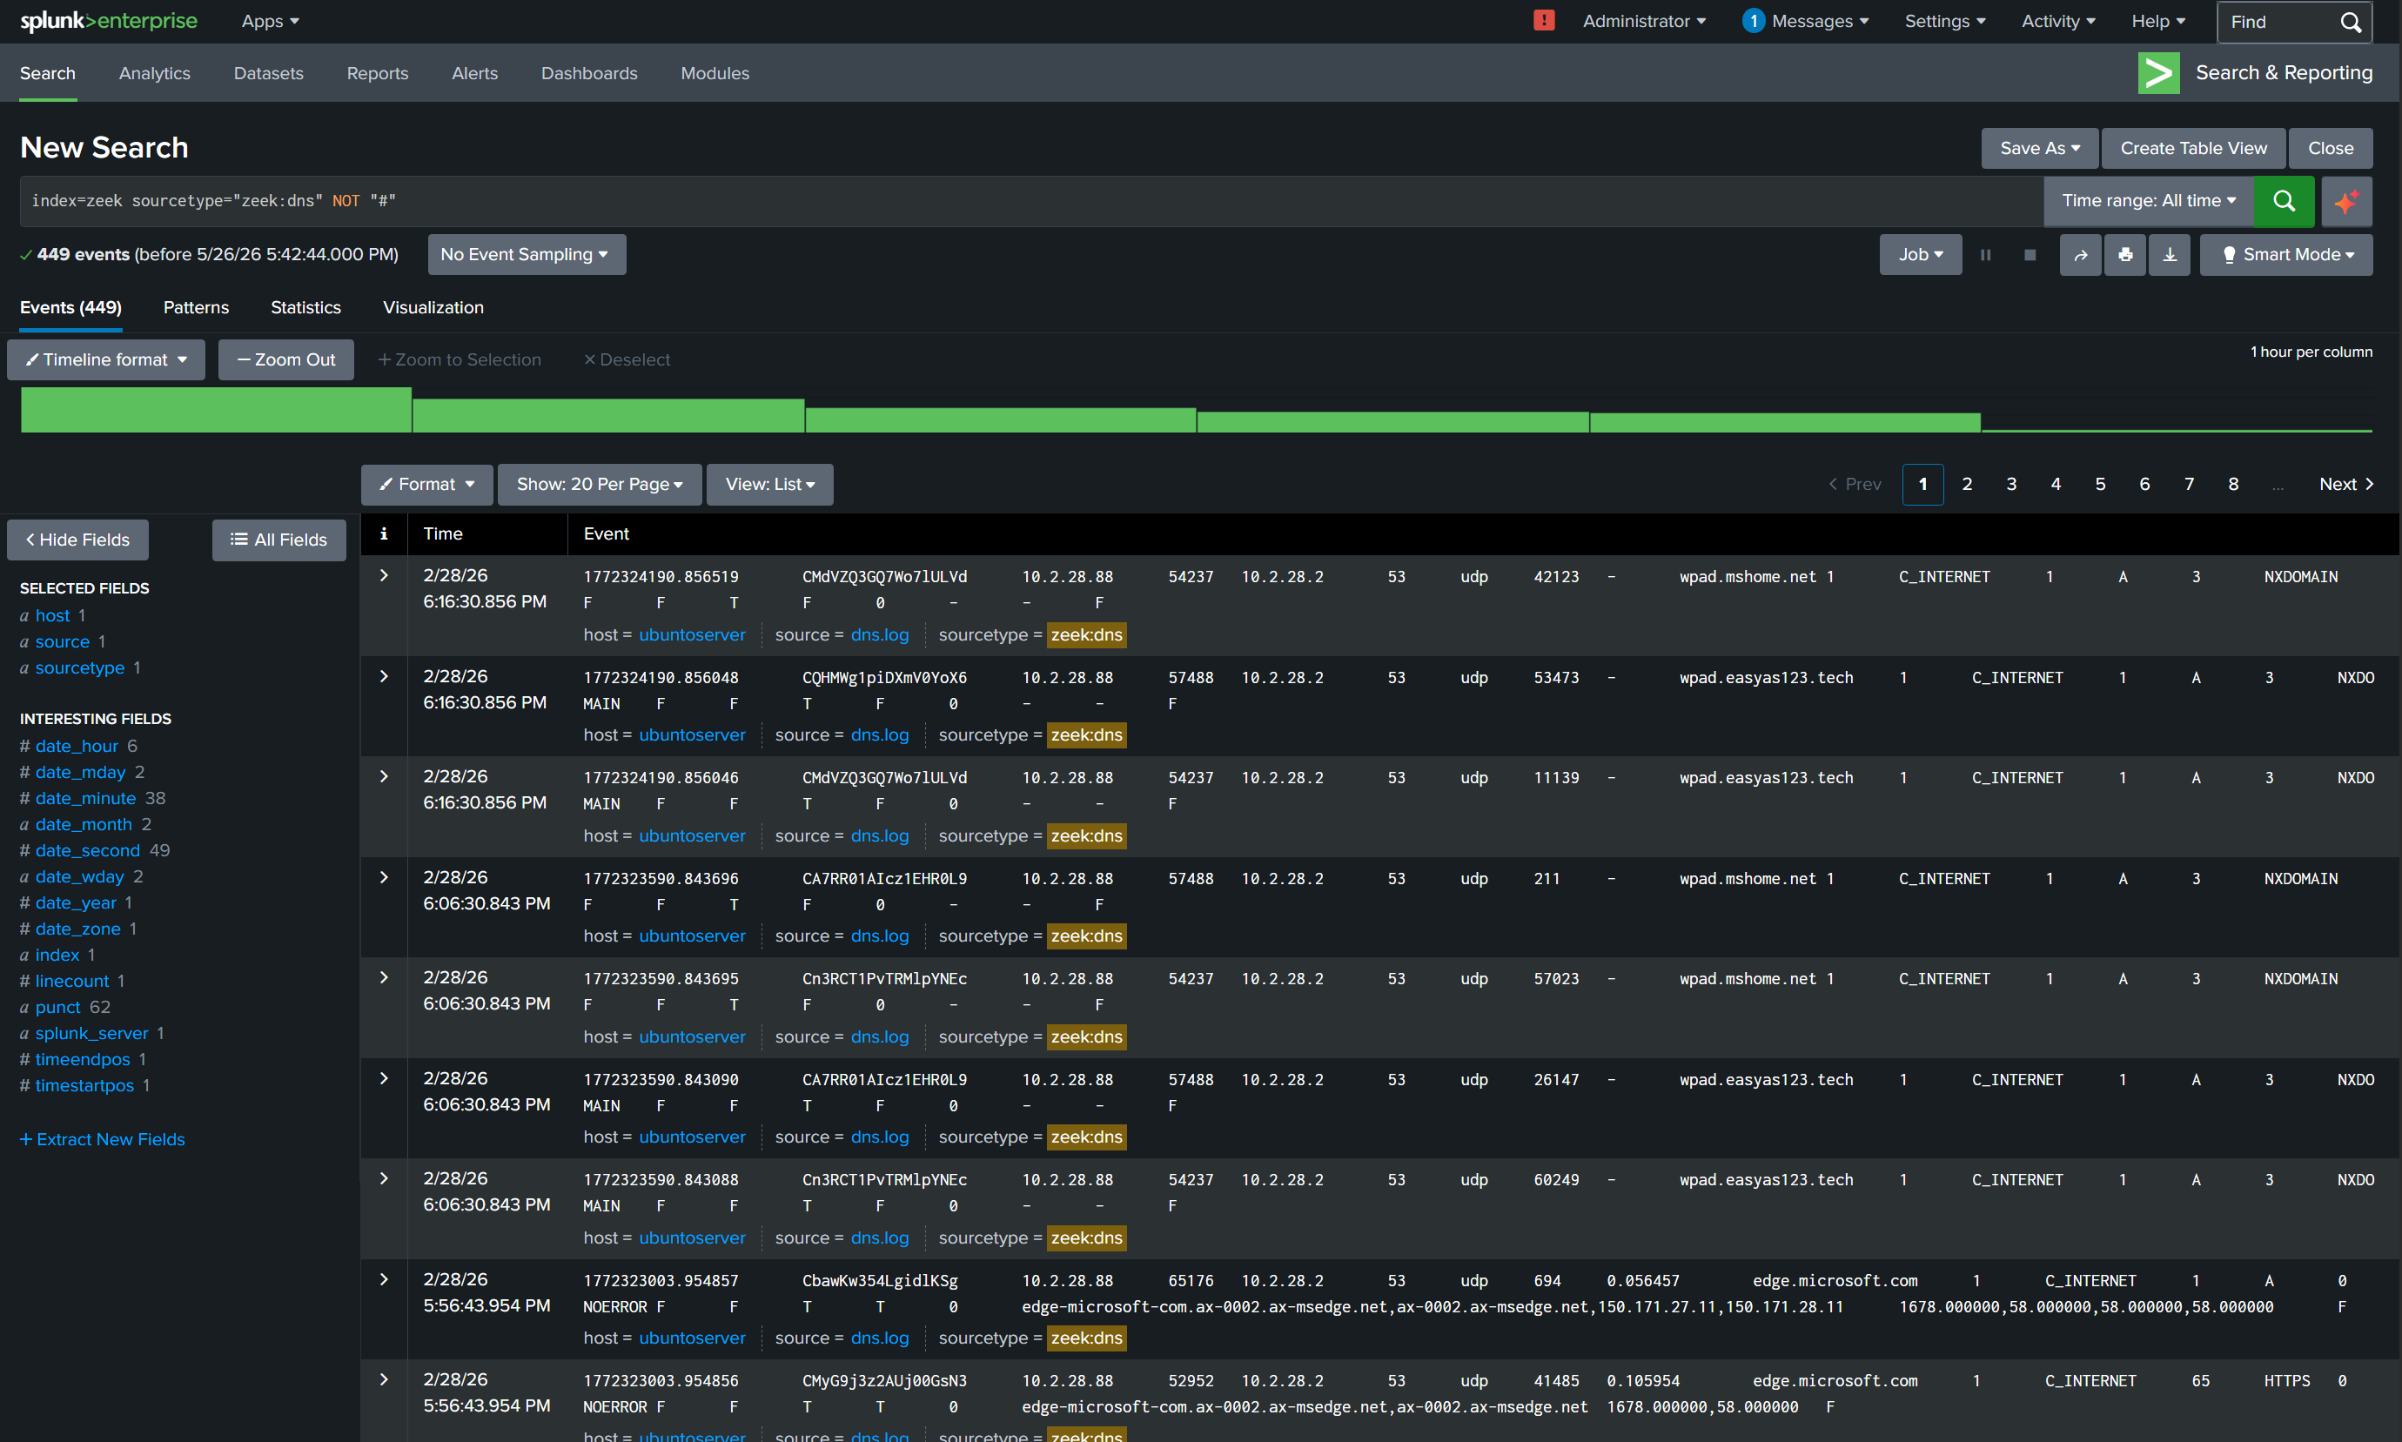Click Zoom Out on timeline

(285, 359)
